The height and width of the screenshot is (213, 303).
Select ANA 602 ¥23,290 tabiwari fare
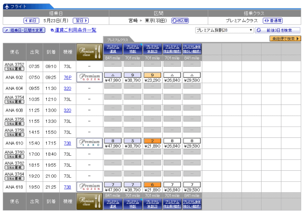point(152,75)
